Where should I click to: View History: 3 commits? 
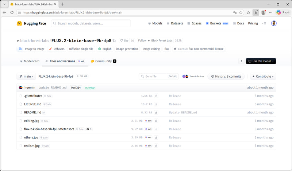pos(226,76)
